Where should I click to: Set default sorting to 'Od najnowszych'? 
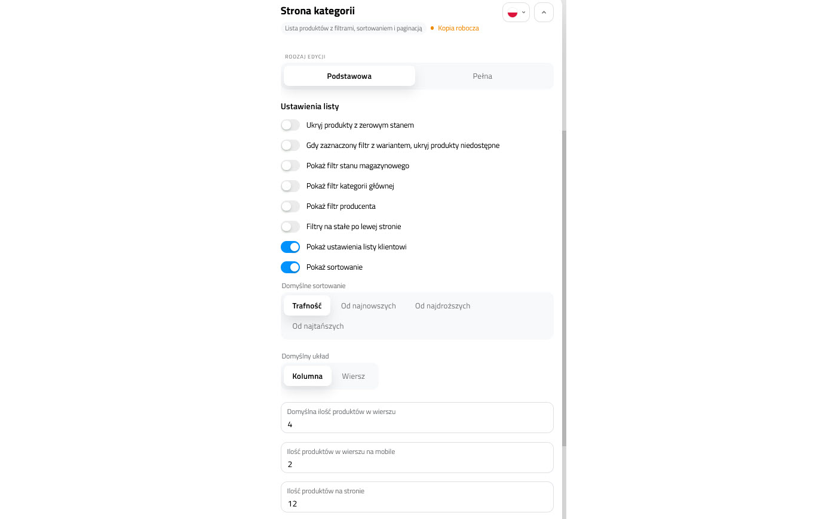(x=368, y=305)
